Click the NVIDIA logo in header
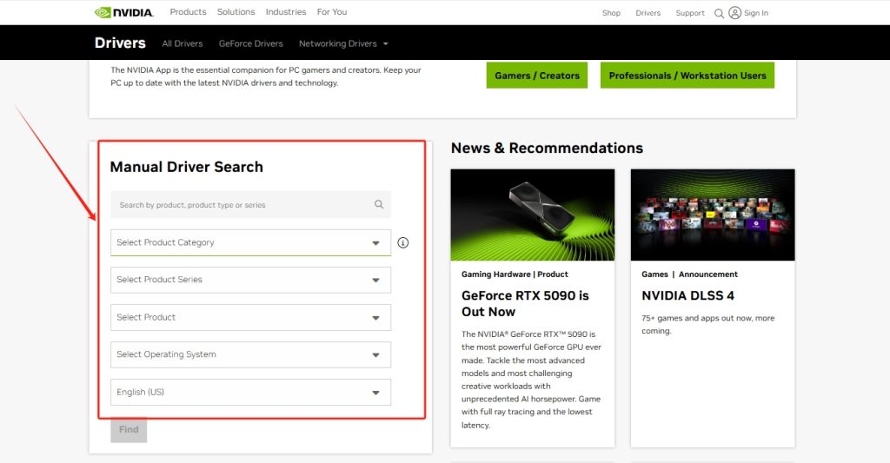The height and width of the screenshot is (463, 890). pyautogui.click(x=123, y=12)
